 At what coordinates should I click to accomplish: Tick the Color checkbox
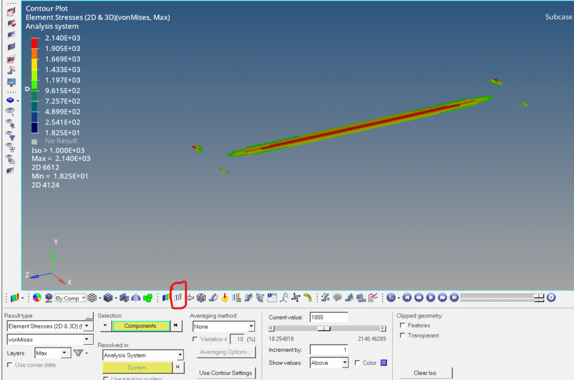click(x=358, y=363)
